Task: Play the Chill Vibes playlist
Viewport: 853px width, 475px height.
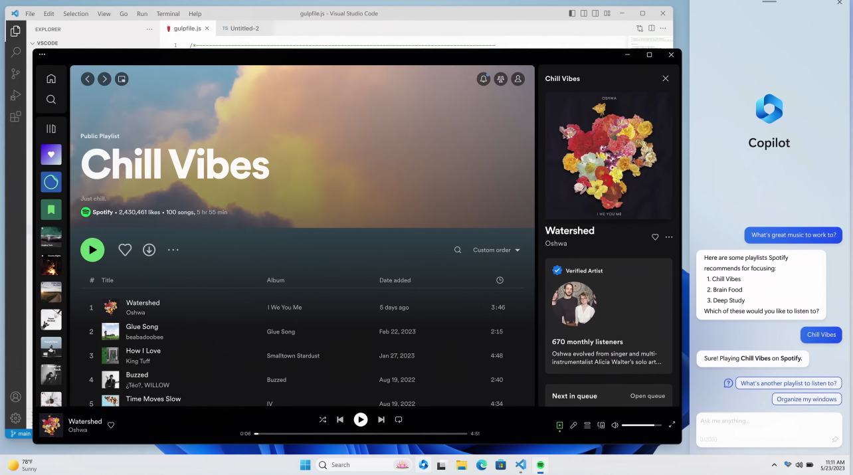Action: [x=92, y=250]
